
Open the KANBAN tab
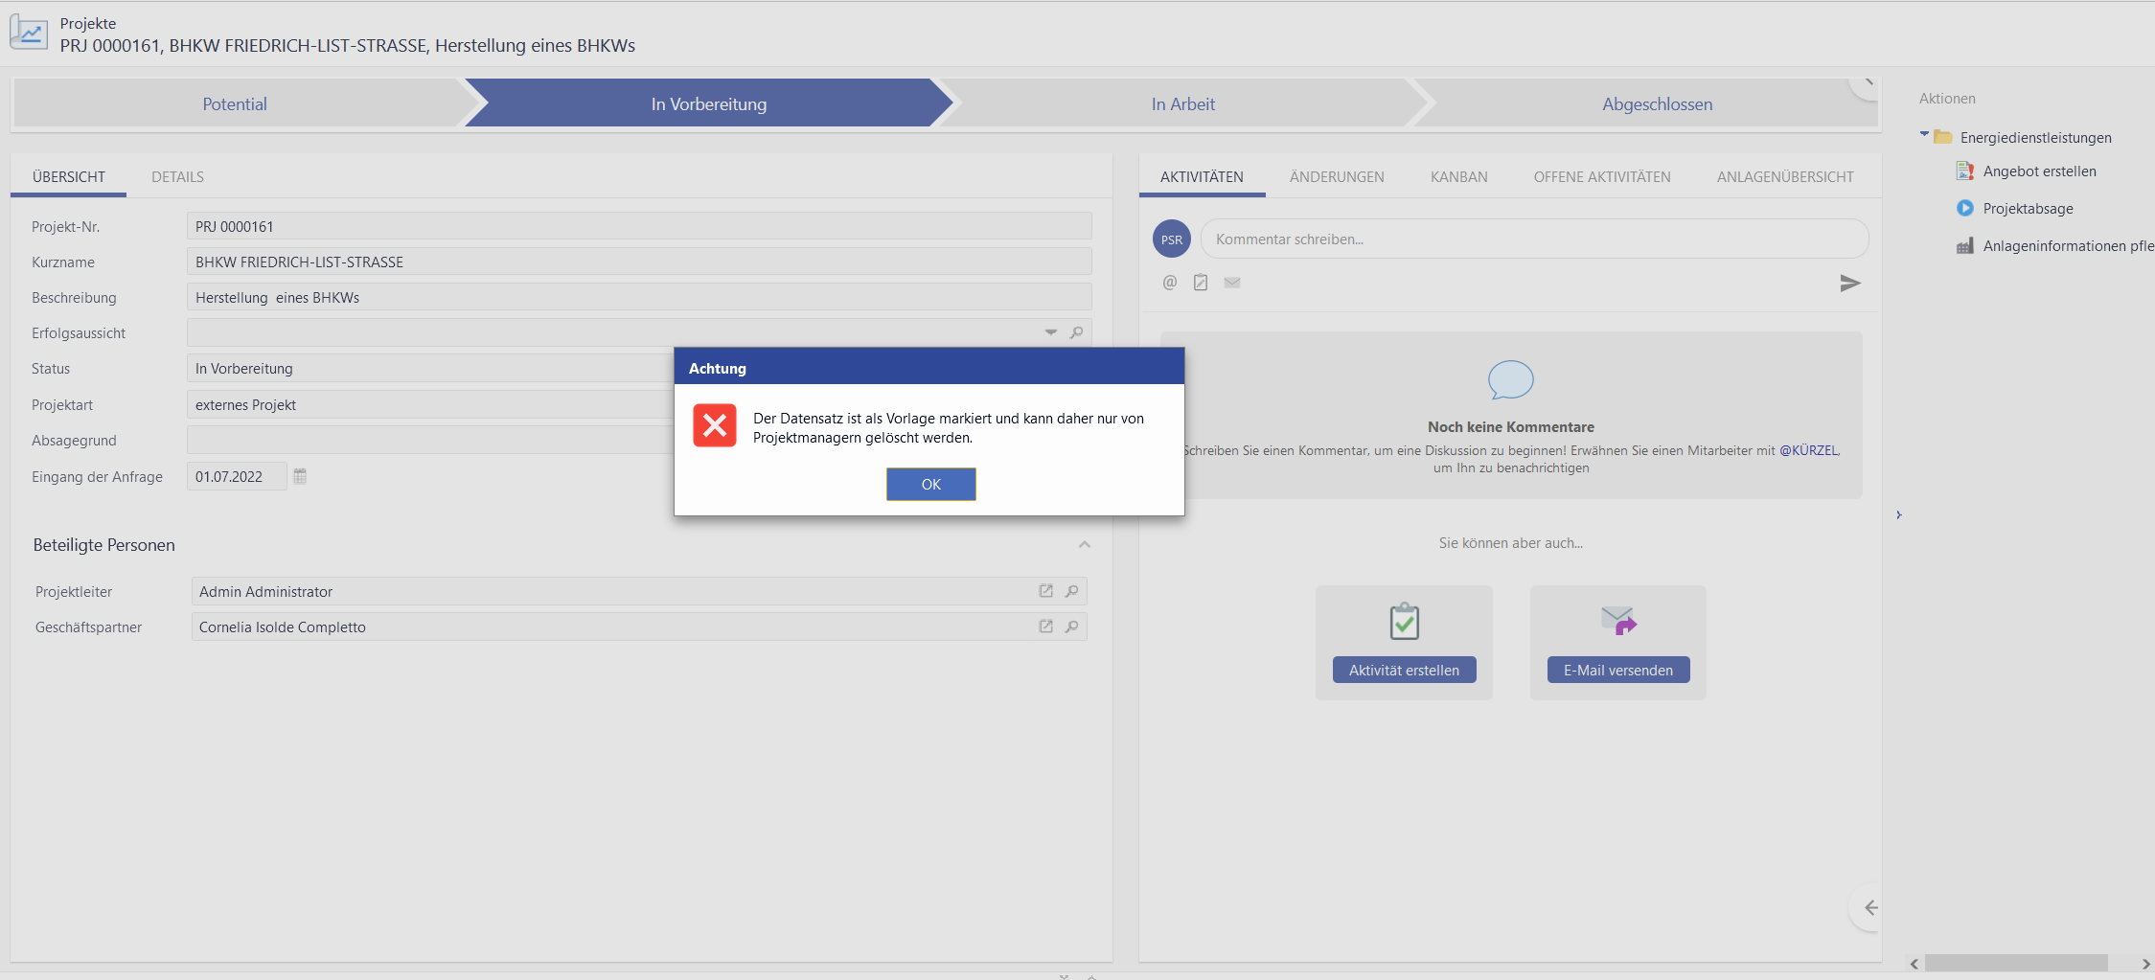pos(1458,177)
